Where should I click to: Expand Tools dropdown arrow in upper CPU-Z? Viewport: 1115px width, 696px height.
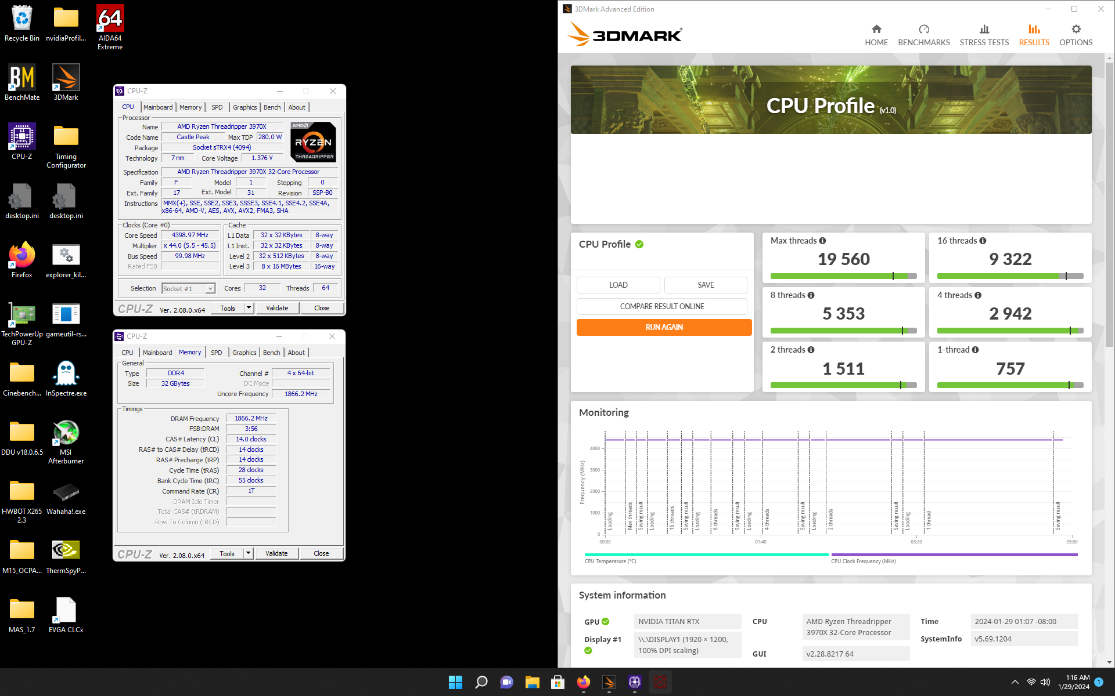249,308
